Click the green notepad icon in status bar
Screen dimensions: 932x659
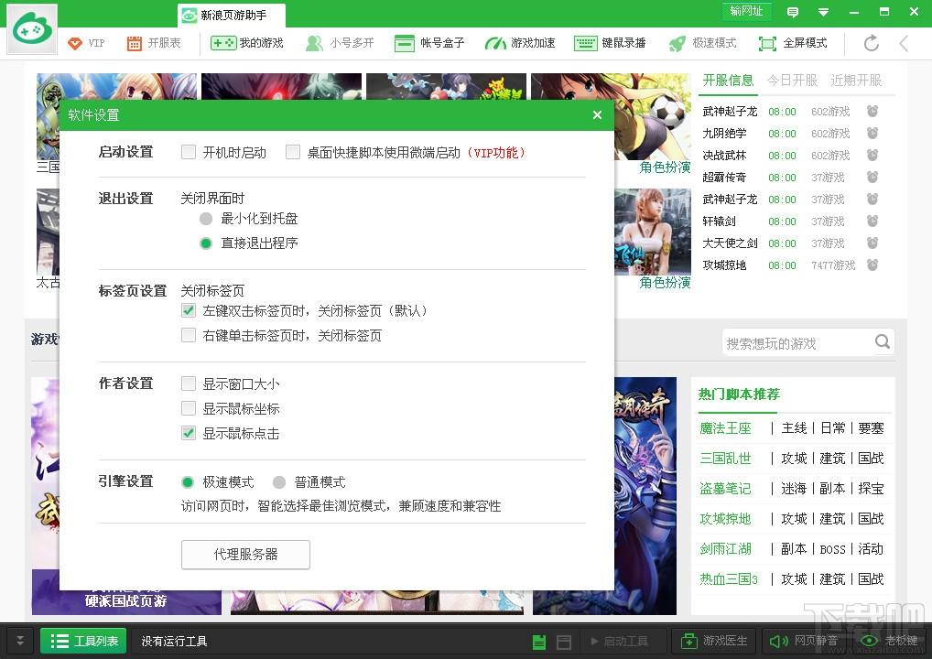coord(539,642)
